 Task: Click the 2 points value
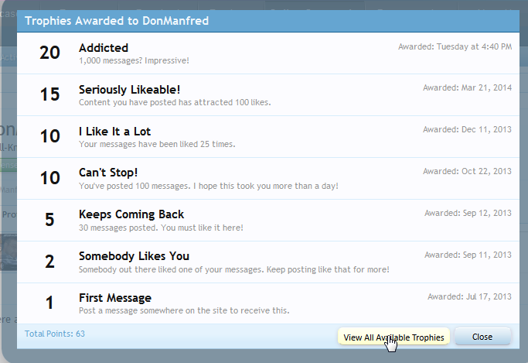(x=49, y=262)
